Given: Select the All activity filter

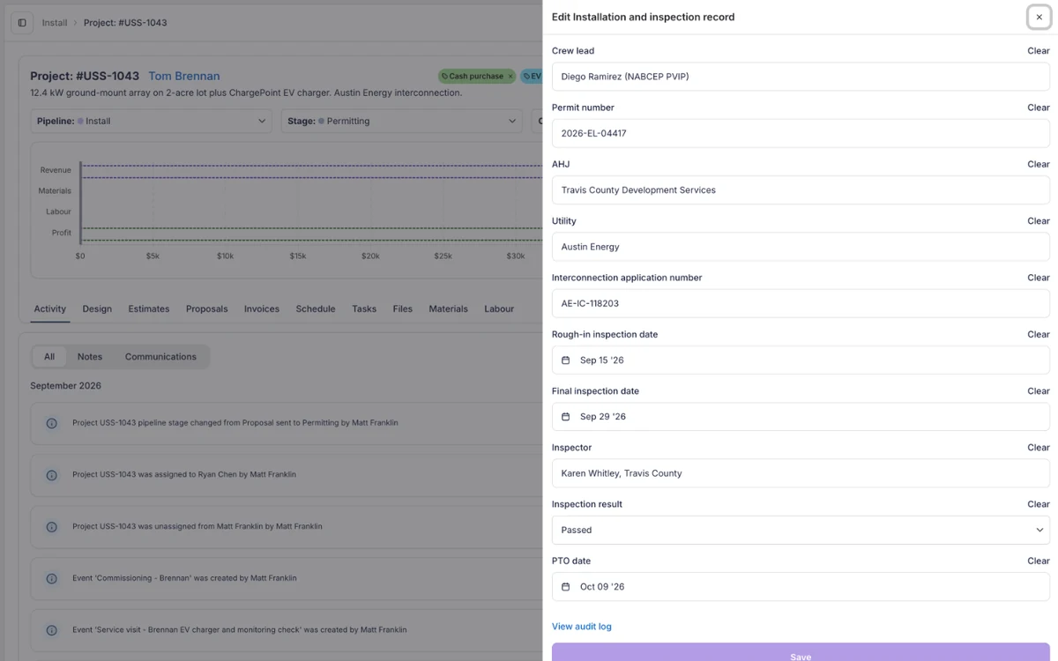Looking at the screenshot, I should 49,357.
